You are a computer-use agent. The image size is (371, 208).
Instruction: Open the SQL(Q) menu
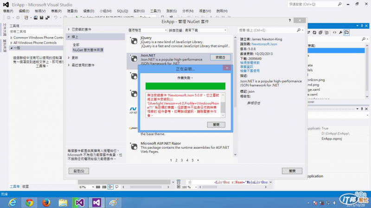tap(122, 11)
